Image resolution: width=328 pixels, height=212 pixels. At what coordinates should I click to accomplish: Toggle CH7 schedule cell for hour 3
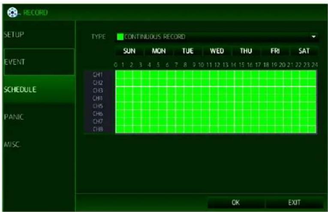coord(145,121)
